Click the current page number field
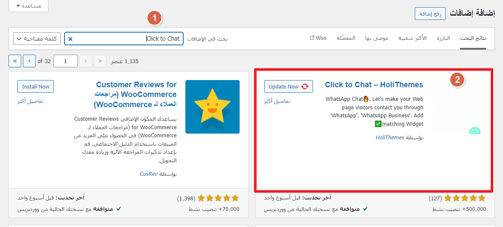The width and height of the screenshot is (503, 227). pos(65,61)
